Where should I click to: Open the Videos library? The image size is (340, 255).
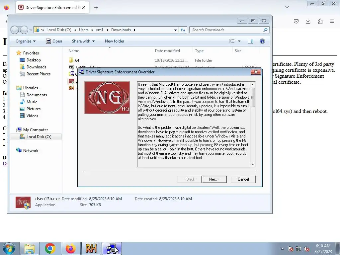click(32, 116)
